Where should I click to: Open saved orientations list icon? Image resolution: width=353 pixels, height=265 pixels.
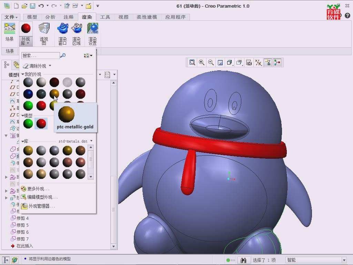point(239,62)
